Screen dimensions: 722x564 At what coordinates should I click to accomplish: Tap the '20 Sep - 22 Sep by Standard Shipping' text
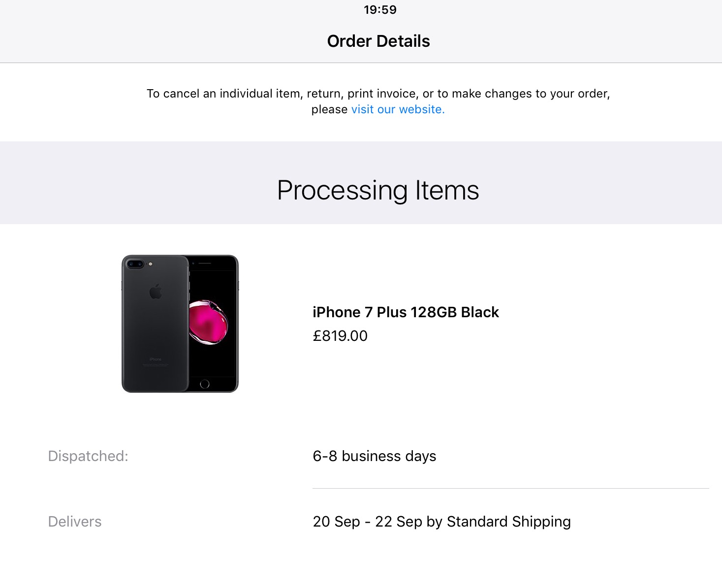tap(441, 522)
